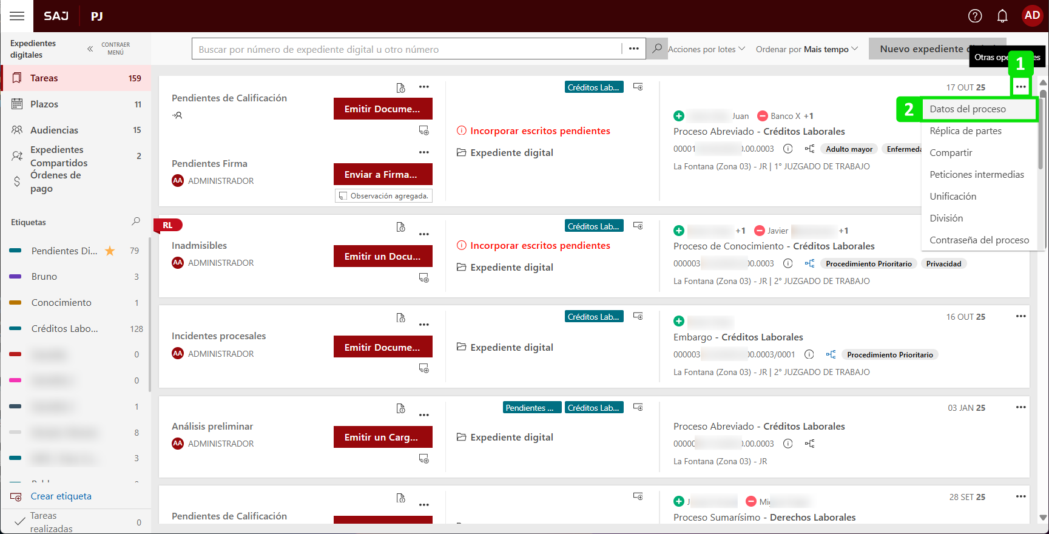Click Emitir un Docu... for Inadmisibles
Image resolution: width=1049 pixels, height=534 pixels.
click(383, 256)
